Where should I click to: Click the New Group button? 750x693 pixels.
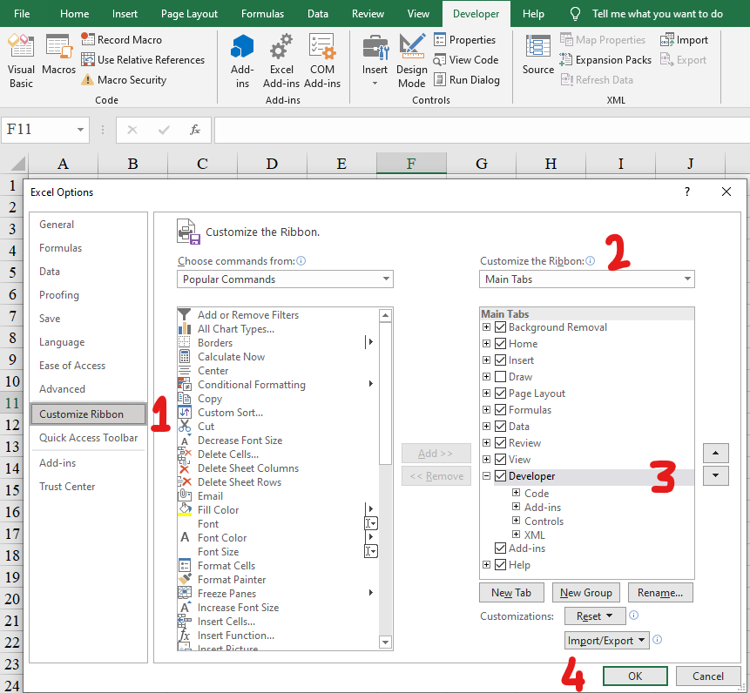click(586, 592)
